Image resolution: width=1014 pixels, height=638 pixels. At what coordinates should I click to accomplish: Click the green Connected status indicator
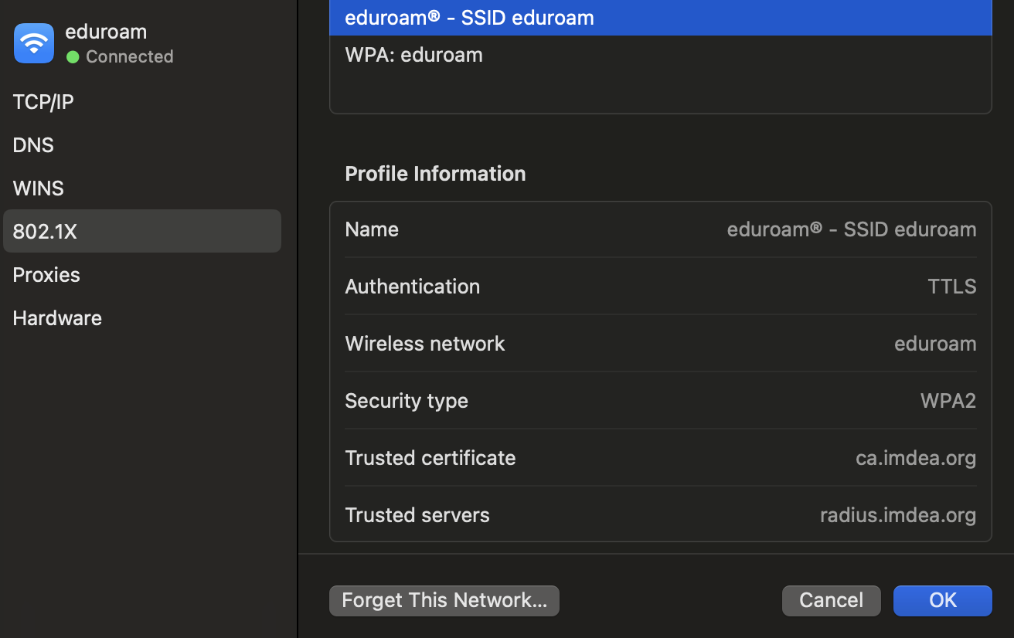click(x=73, y=56)
